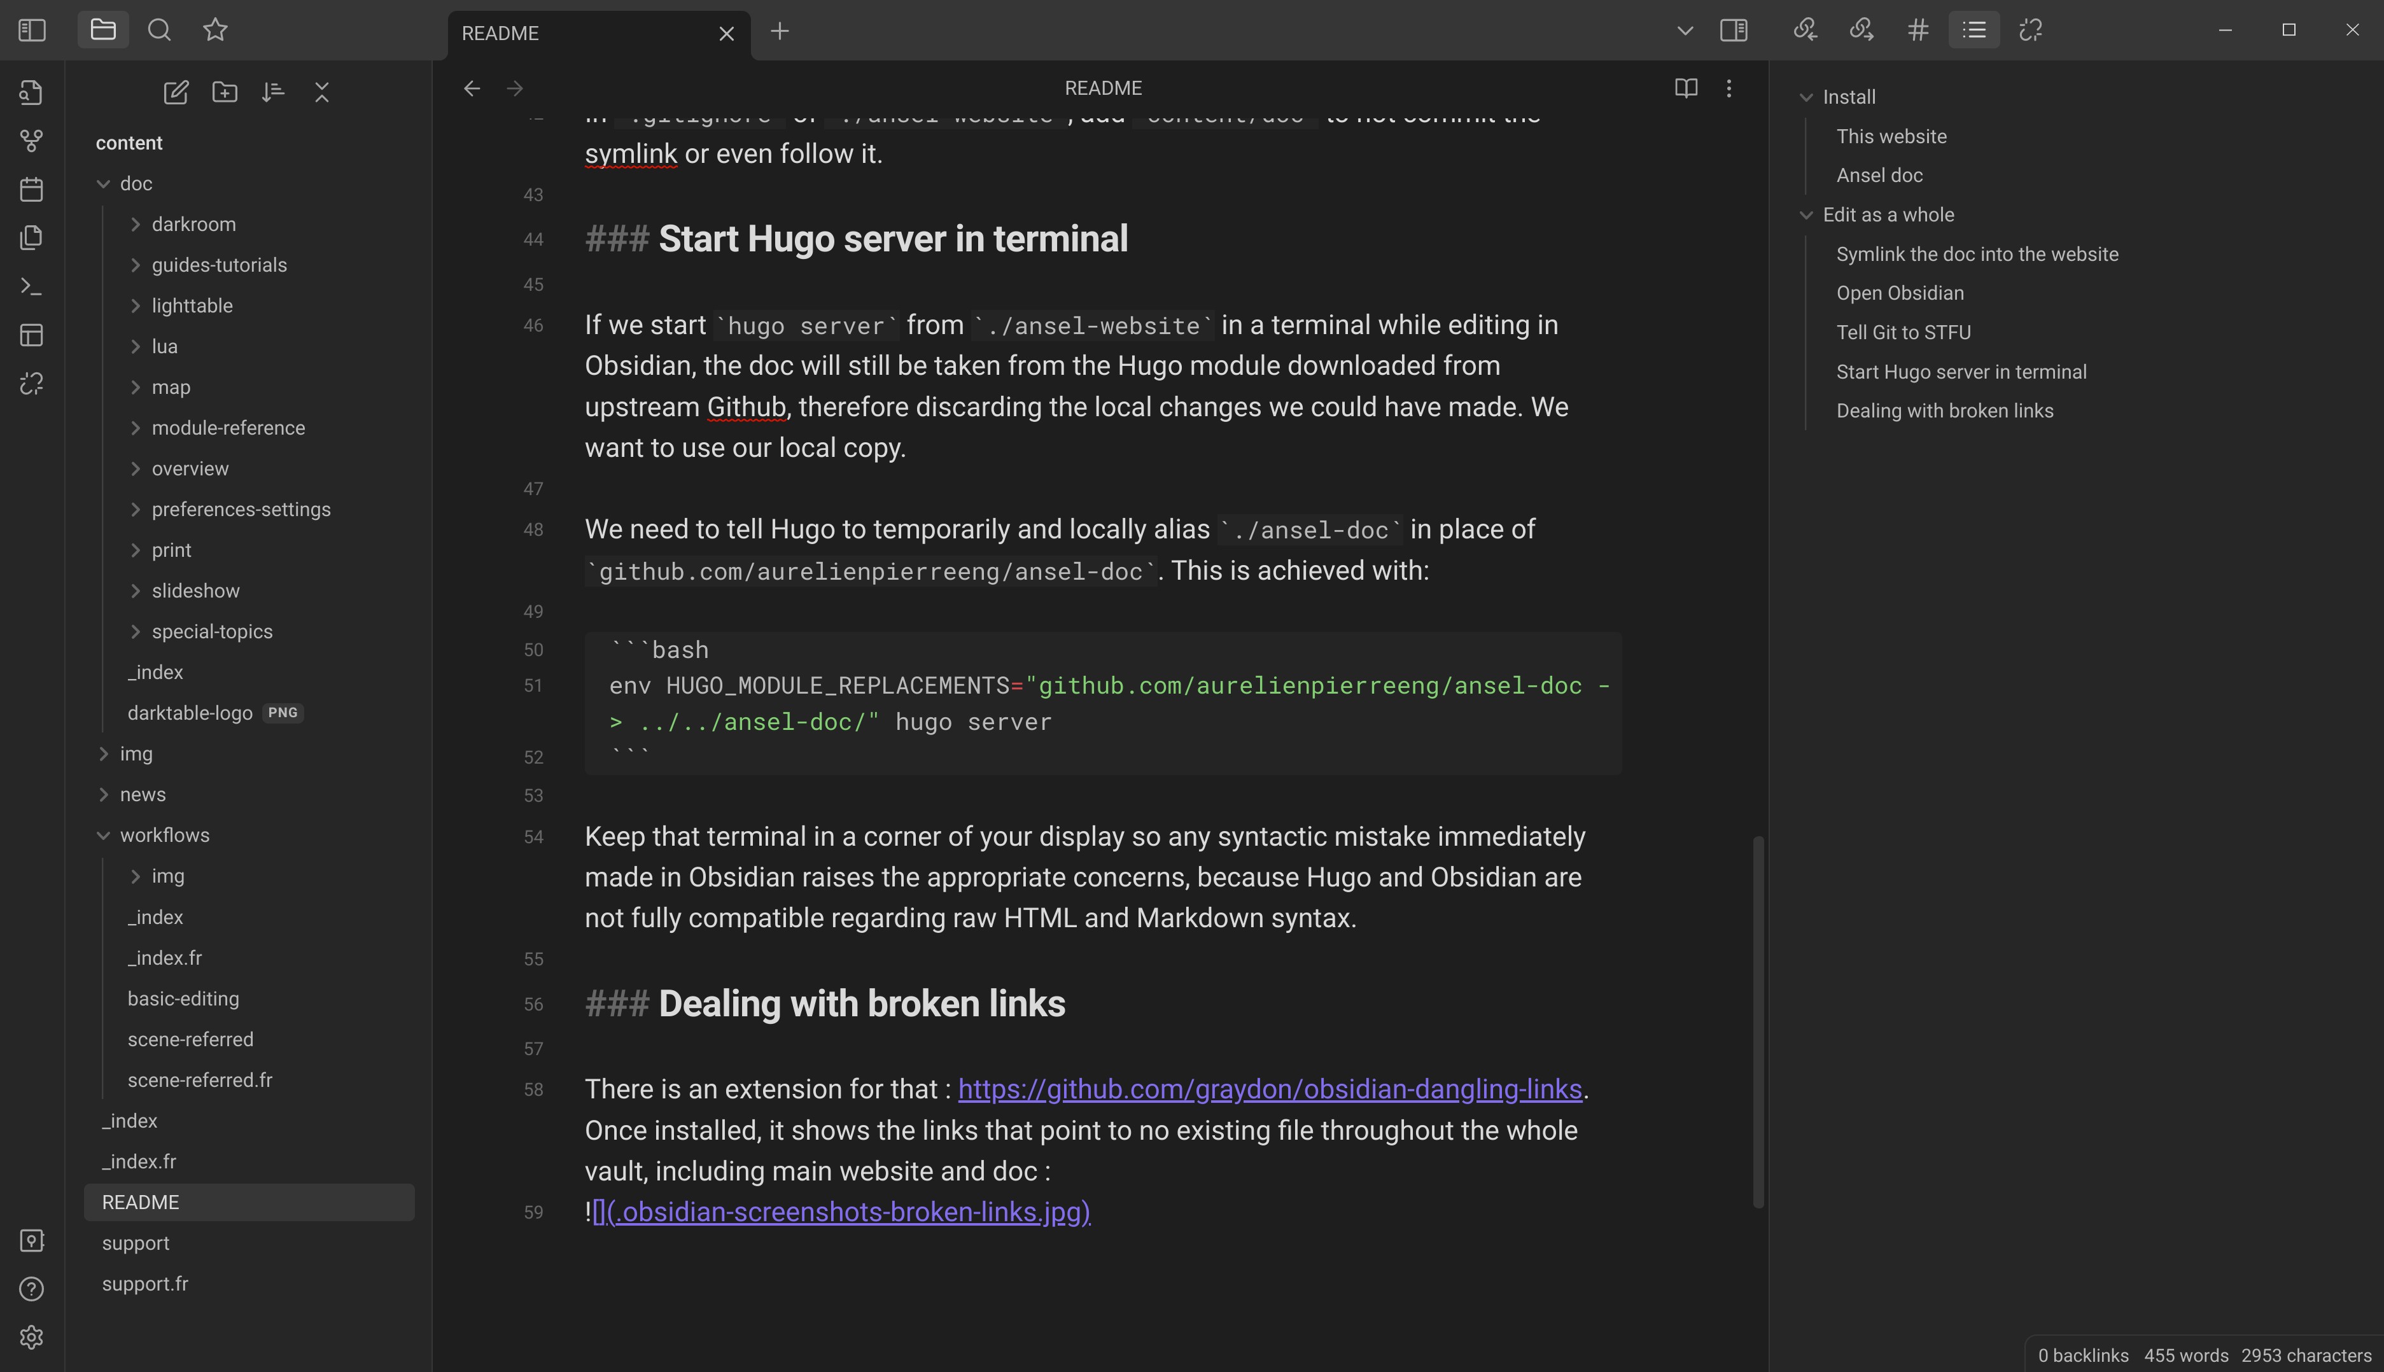This screenshot has height=1372, width=2384.
Task: Collapse the workflows folder
Action: click(104, 835)
